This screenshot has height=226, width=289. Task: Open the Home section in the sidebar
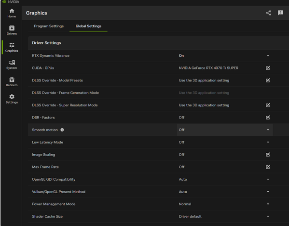pyautogui.click(x=12, y=13)
